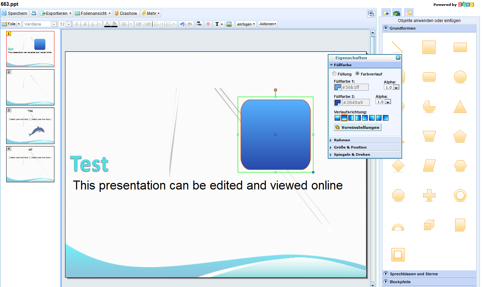Toggle italic (K) formatting
The width and height of the screenshot is (482, 287).
(x=85, y=24)
